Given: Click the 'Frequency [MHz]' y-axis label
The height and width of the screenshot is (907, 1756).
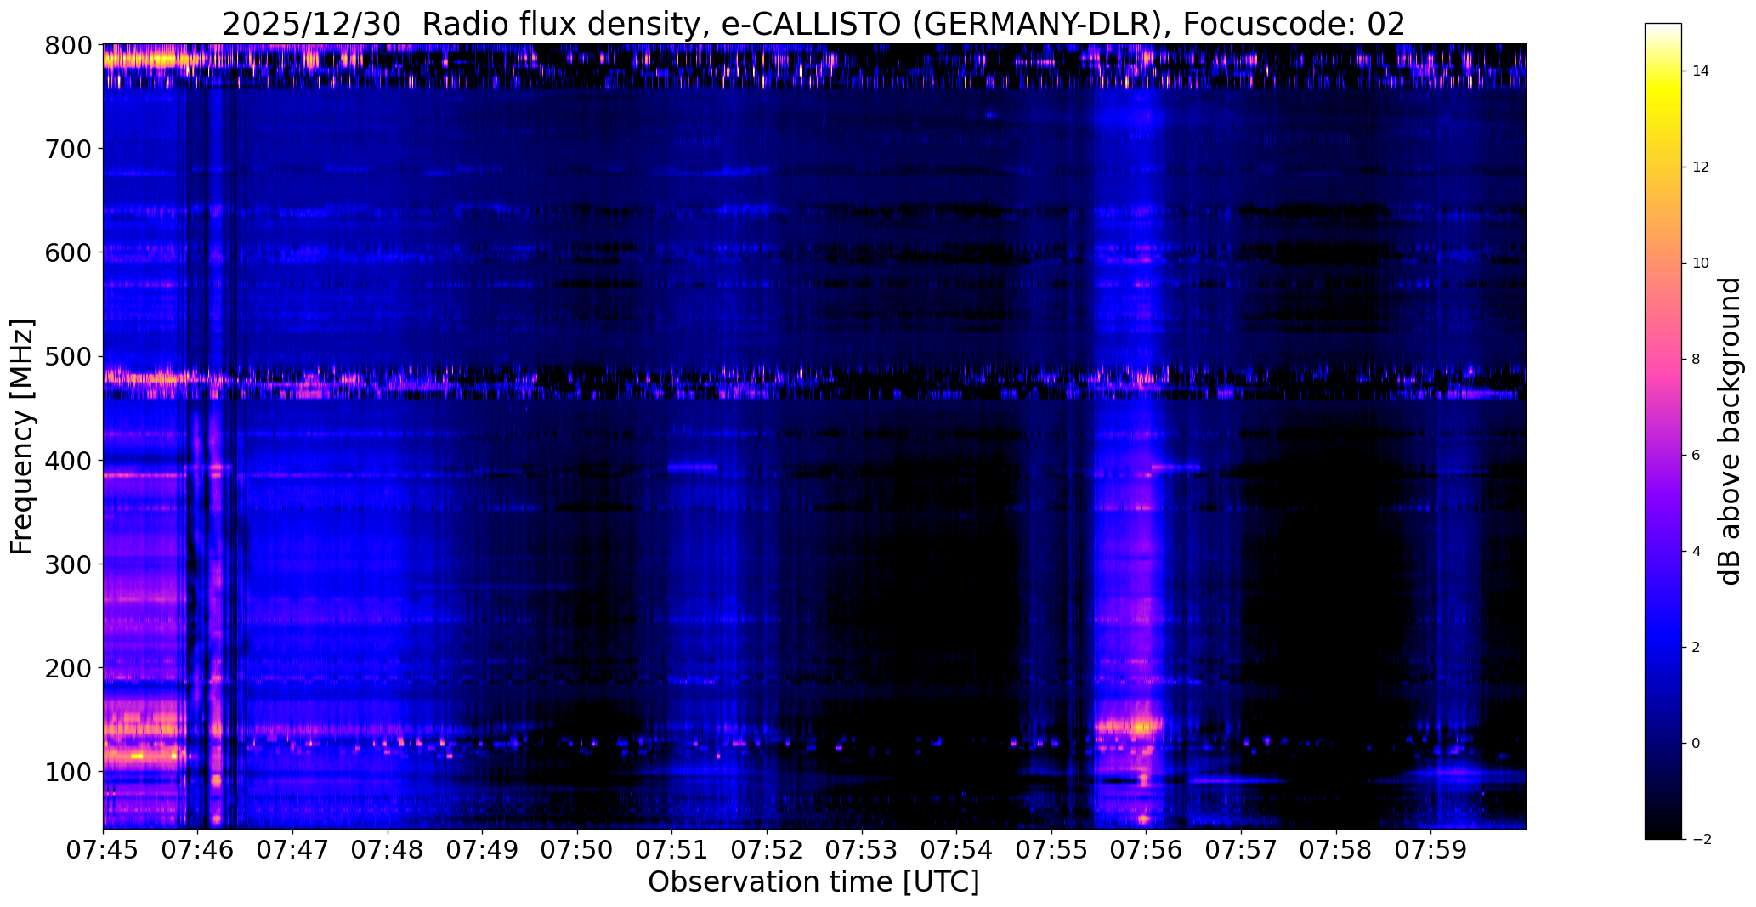Looking at the screenshot, I should click(x=22, y=436).
